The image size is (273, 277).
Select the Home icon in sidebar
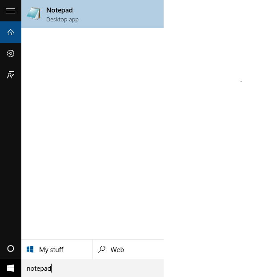11,32
